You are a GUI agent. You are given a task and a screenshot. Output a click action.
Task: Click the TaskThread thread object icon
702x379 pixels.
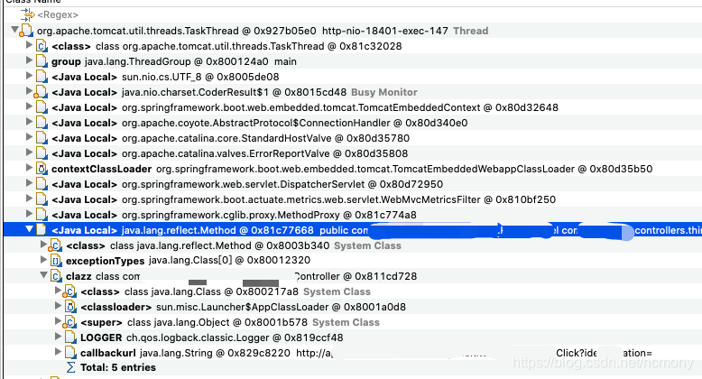click(26, 31)
